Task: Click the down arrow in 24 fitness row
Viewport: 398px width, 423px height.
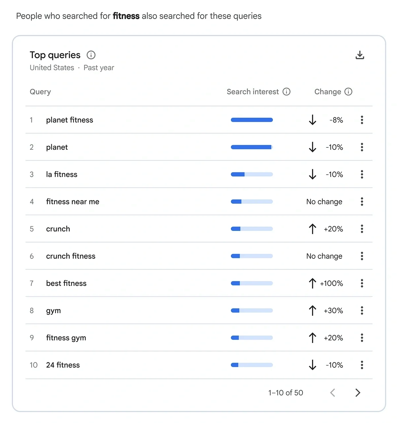Action: pyautogui.click(x=312, y=365)
